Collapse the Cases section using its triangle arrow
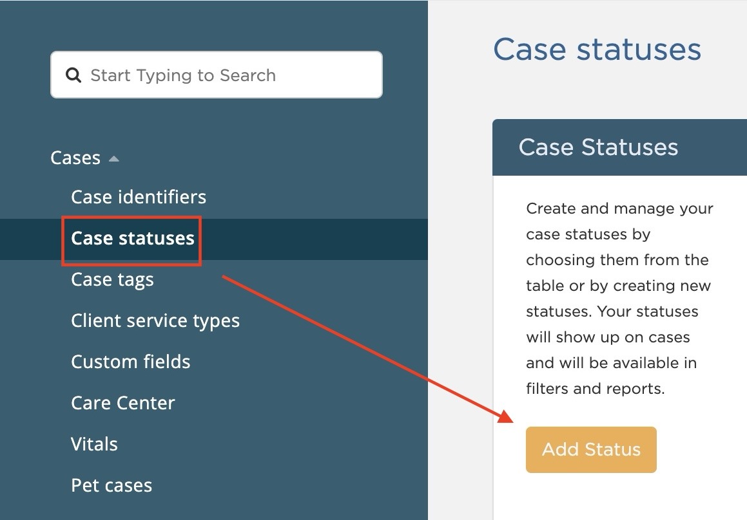This screenshot has width=747, height=520. coord(114,158)
